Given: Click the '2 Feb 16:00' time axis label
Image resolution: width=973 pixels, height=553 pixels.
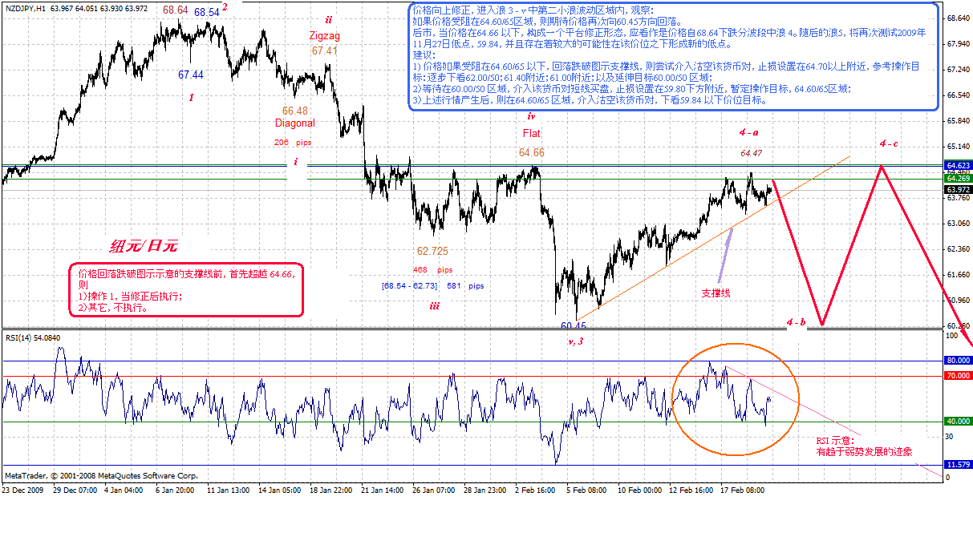Looking at the screenshot, I should click(x=536, y=489).
